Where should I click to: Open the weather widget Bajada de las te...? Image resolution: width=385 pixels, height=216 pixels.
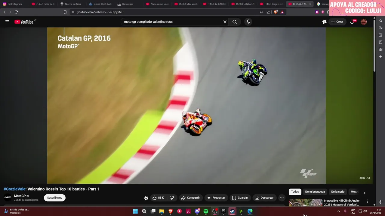17,211
